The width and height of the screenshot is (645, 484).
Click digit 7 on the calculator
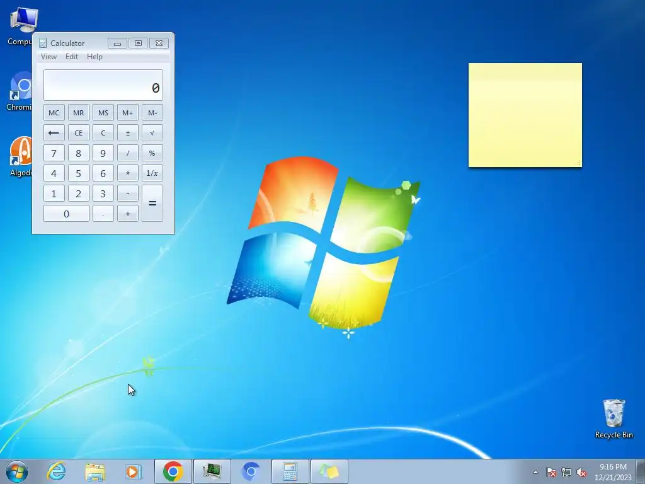[54, 153]
